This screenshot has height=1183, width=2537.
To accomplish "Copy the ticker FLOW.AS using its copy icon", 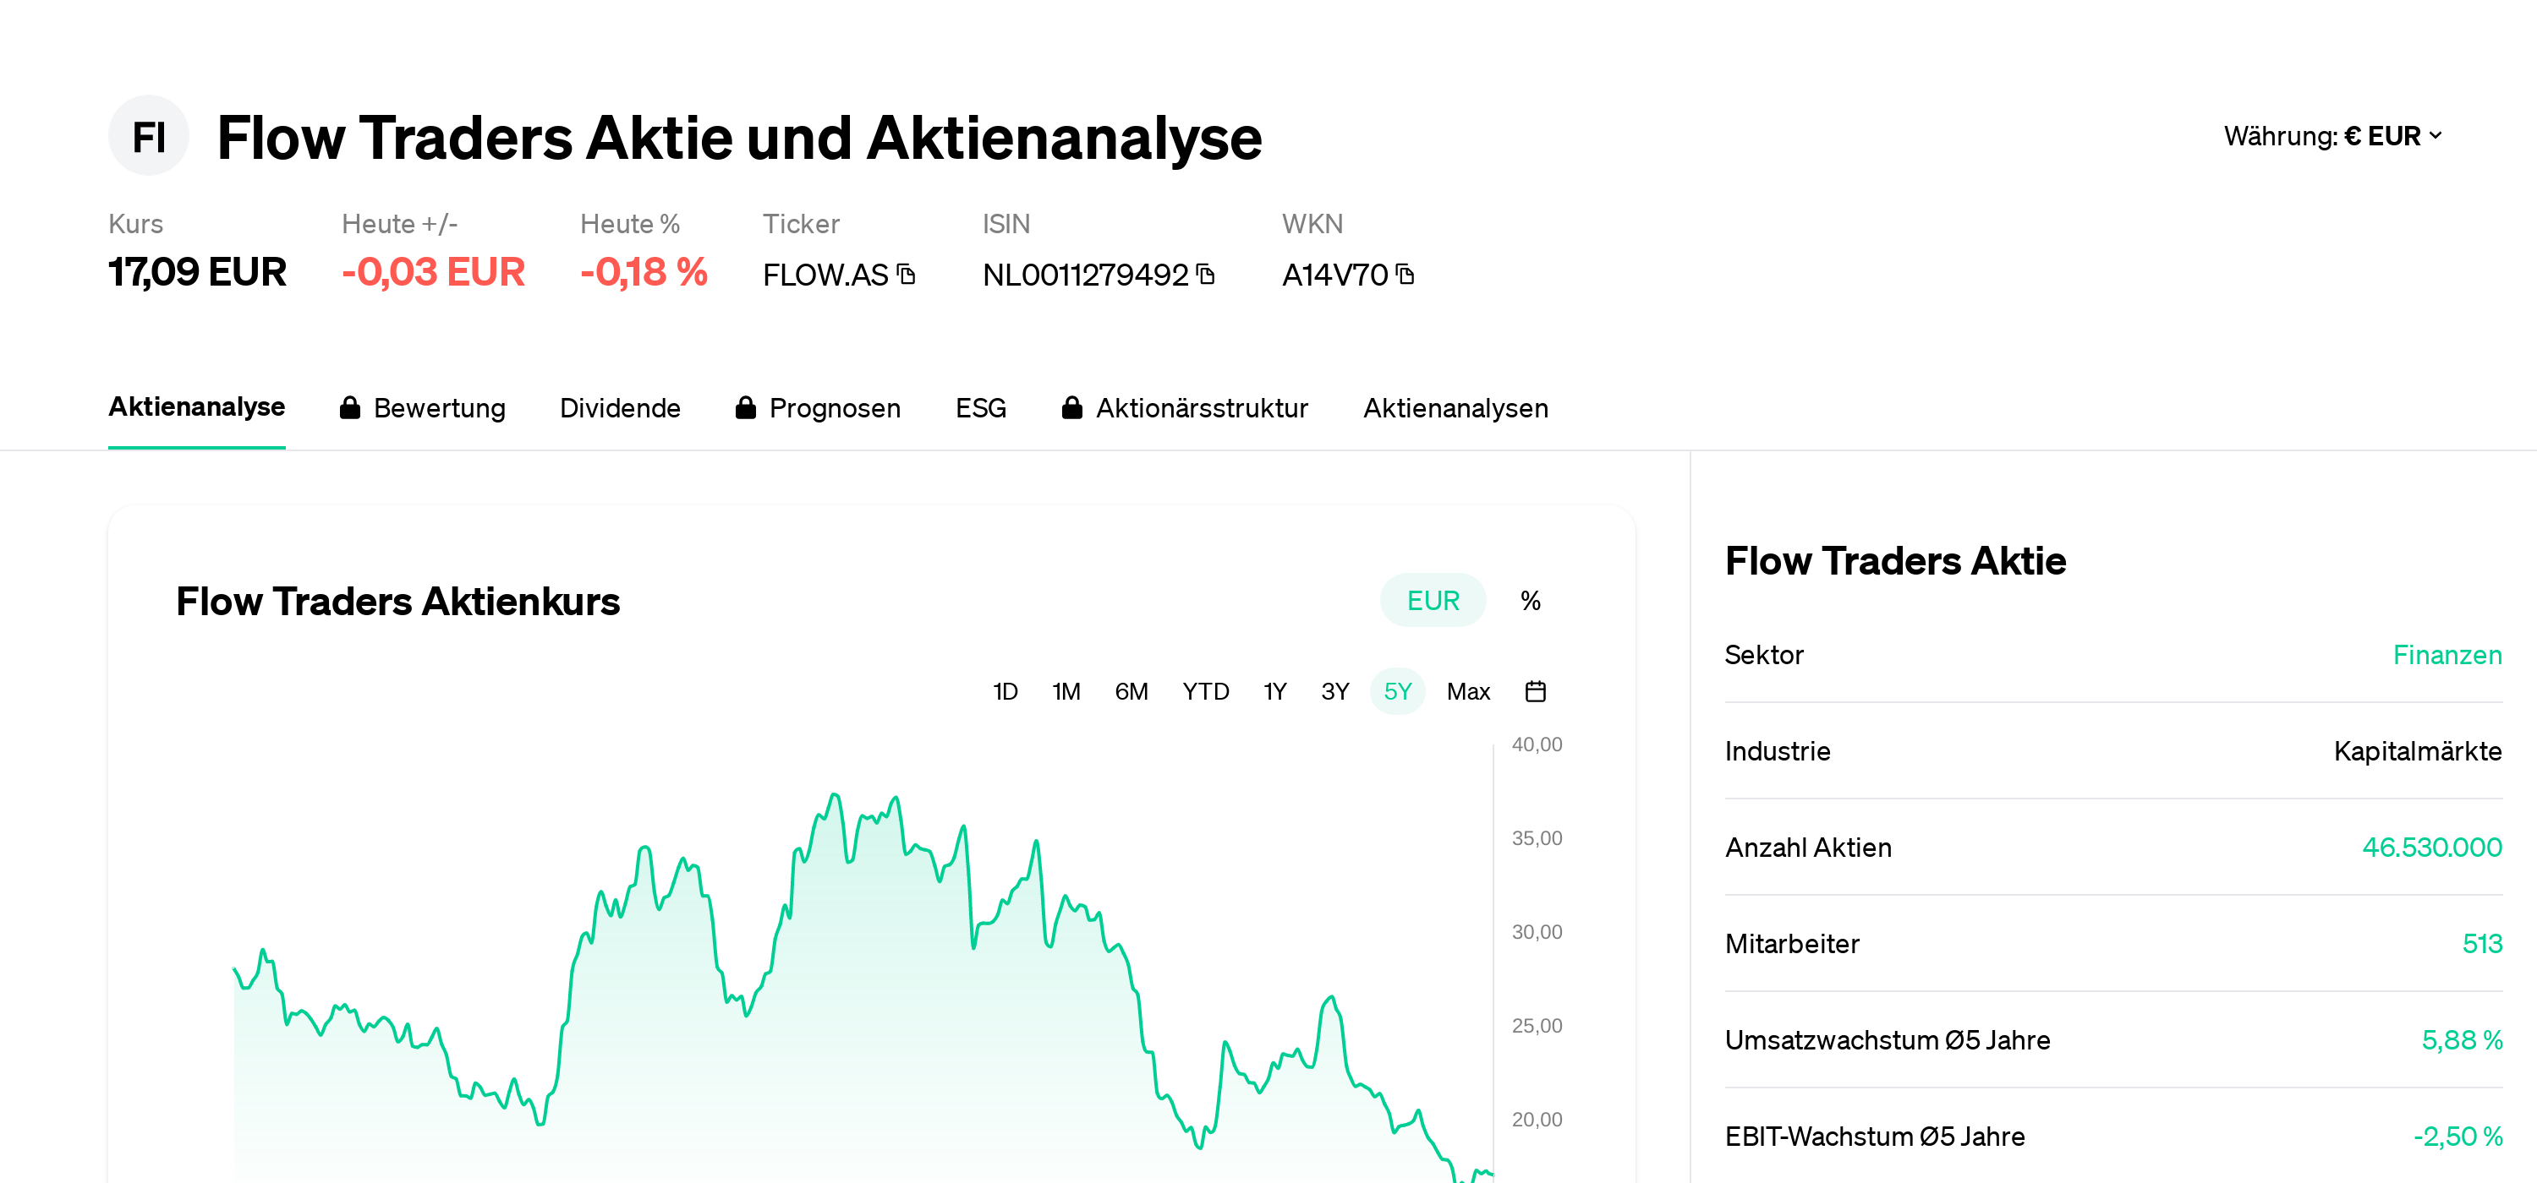I will click(x=906, y=275).
